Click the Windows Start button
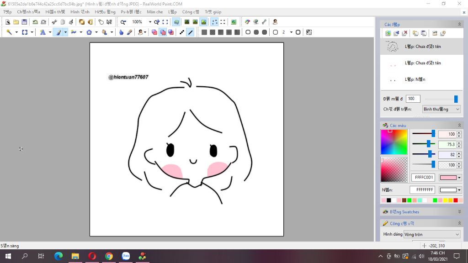 point(8,256)
